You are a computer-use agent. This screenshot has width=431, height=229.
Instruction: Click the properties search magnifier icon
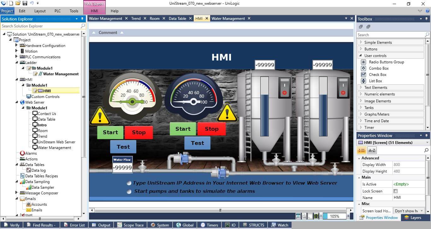[427, 151]
